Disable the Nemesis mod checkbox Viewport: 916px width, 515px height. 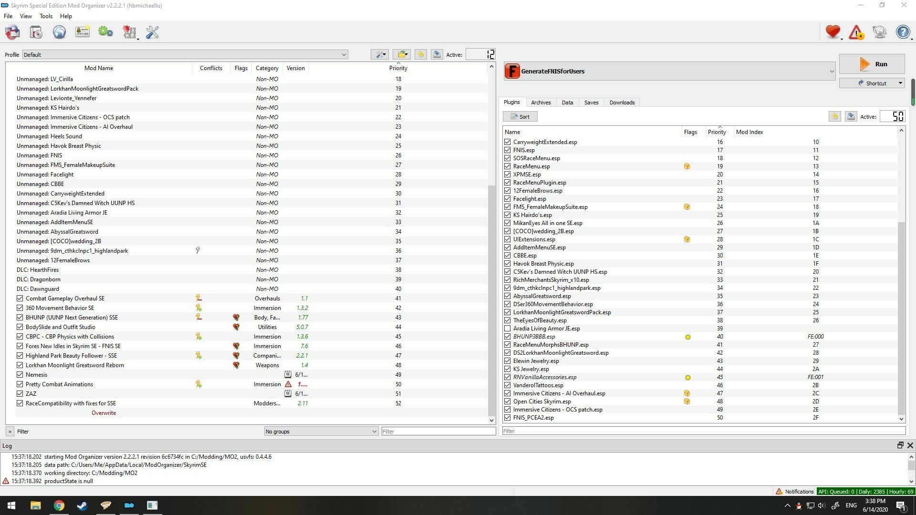coord(20,374)
